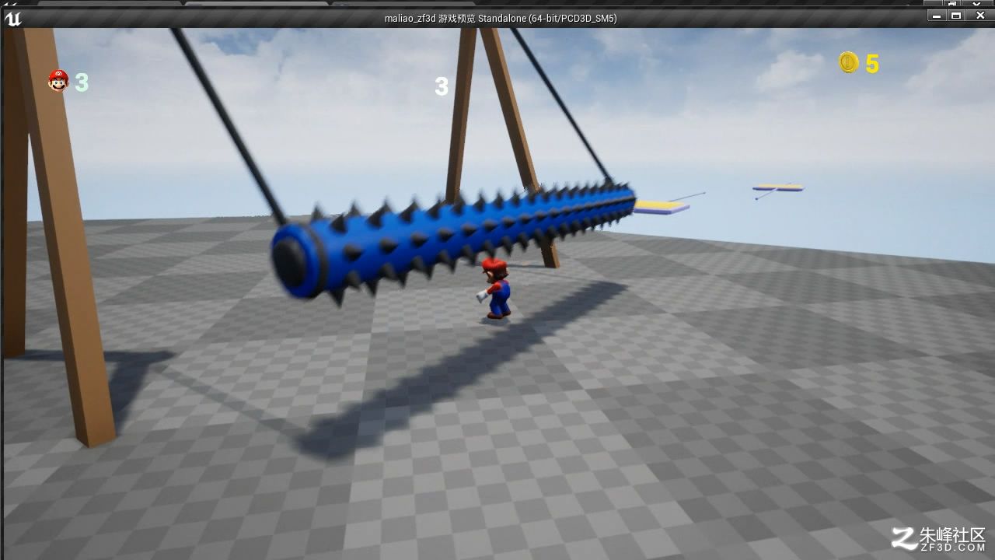This screenshot has width=995, height=560.
Task: Click the coin count number 5
Action: point(872,65)
